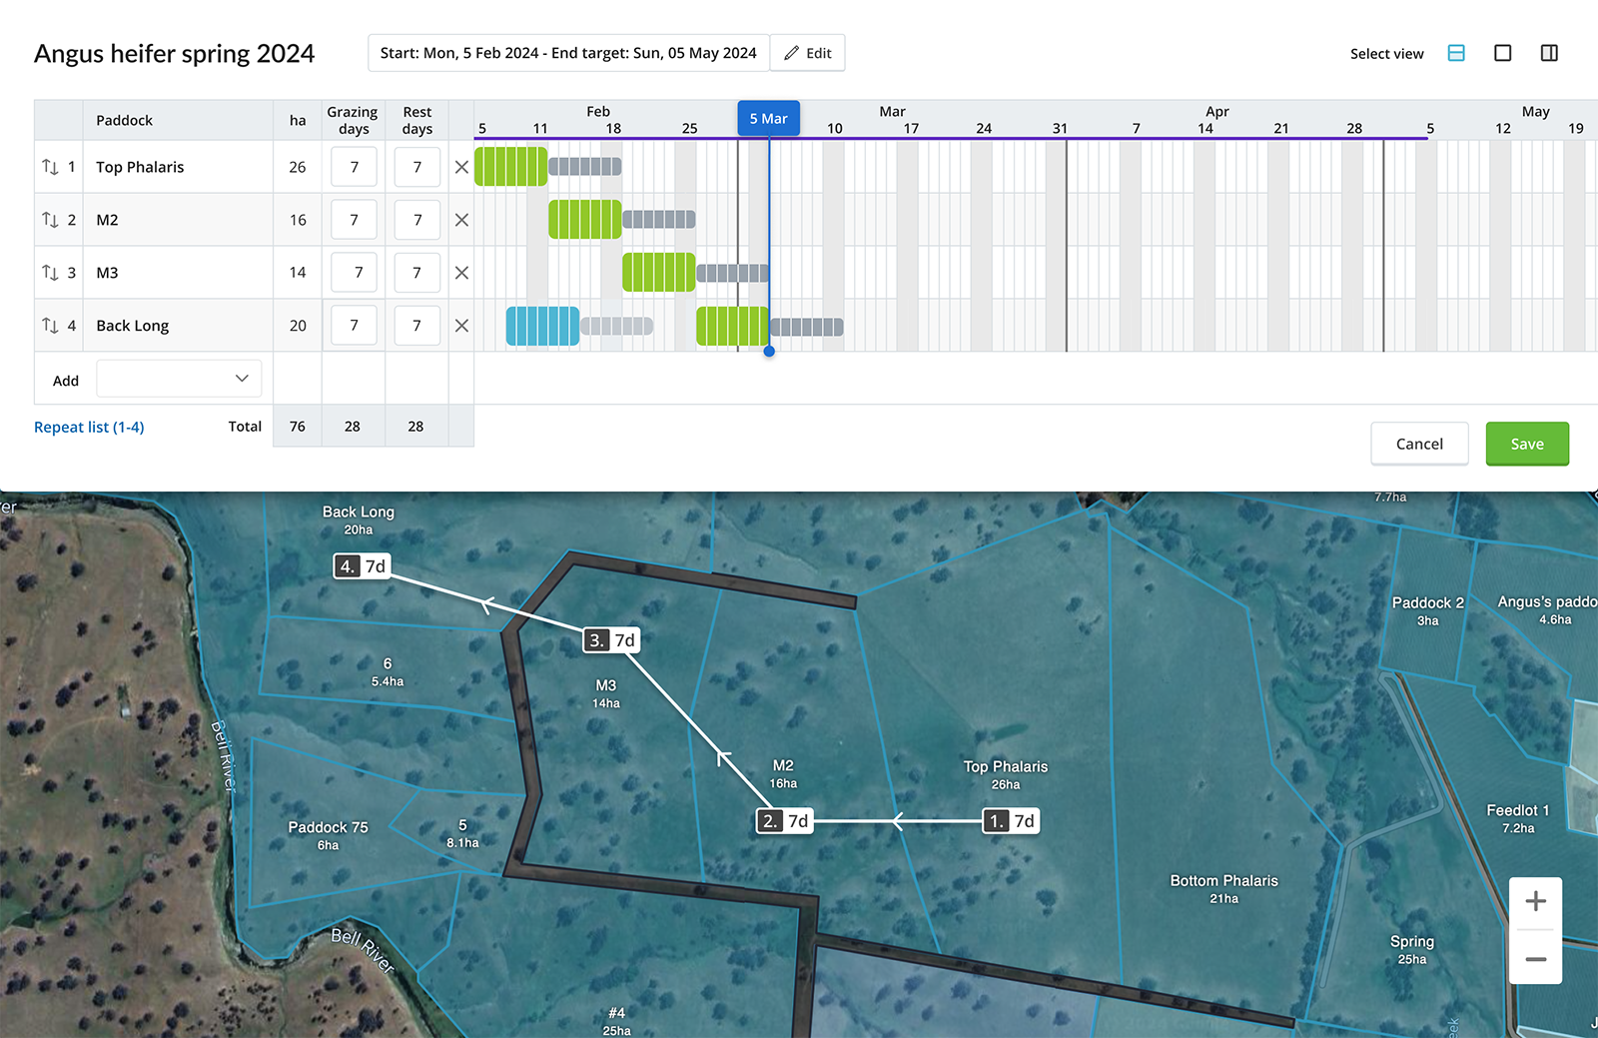Click Back Long name in table
The width and height of the screenshot is (1598, 1038).
click(x=133, y=326)
